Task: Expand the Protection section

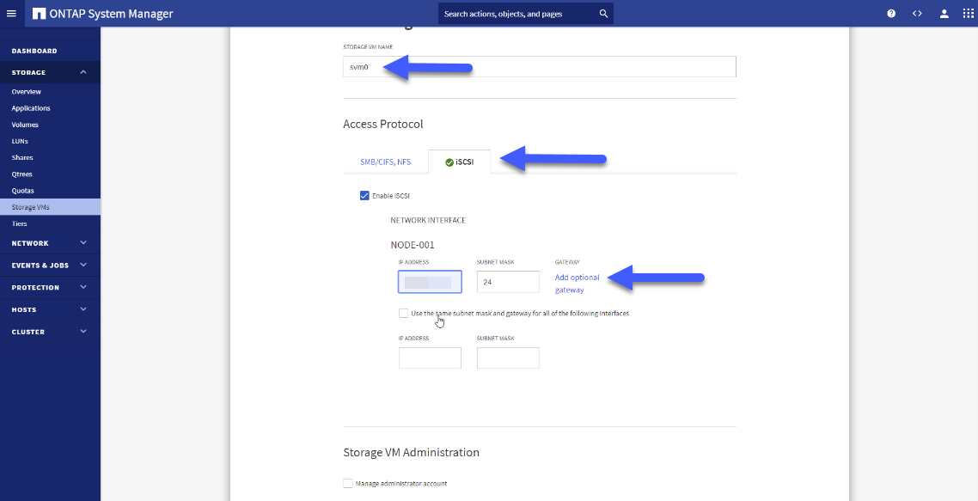Action: coord(83,288)
